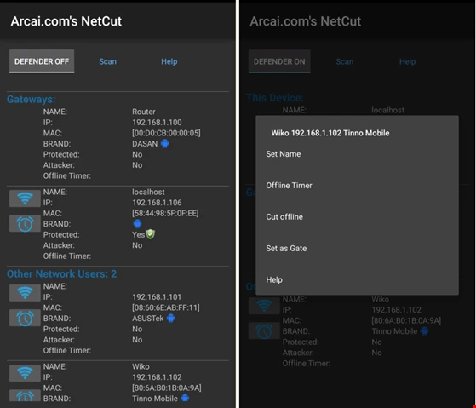The width and height of the screenshot is (476, 408).
Task: Click the alarm clock icon for ASUSTek device
Action: (x=25, y=318)
